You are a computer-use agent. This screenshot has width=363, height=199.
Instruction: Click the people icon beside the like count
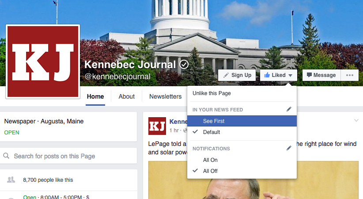pos(11,180)
